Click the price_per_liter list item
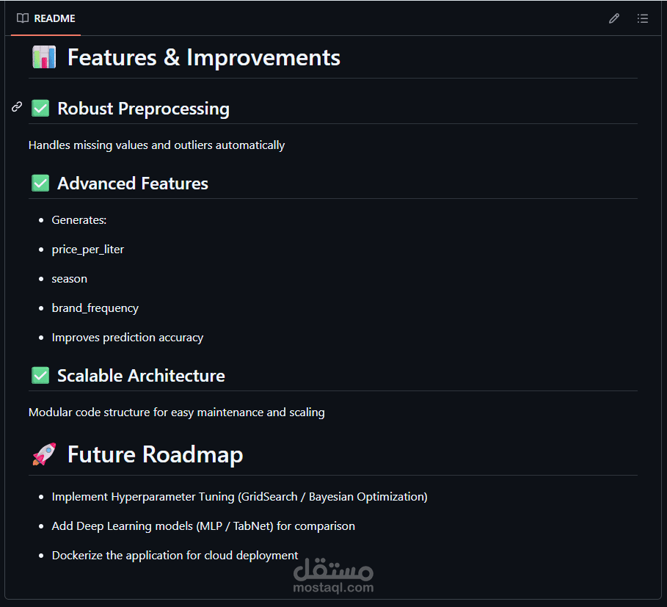 click(x=88, y=250)
